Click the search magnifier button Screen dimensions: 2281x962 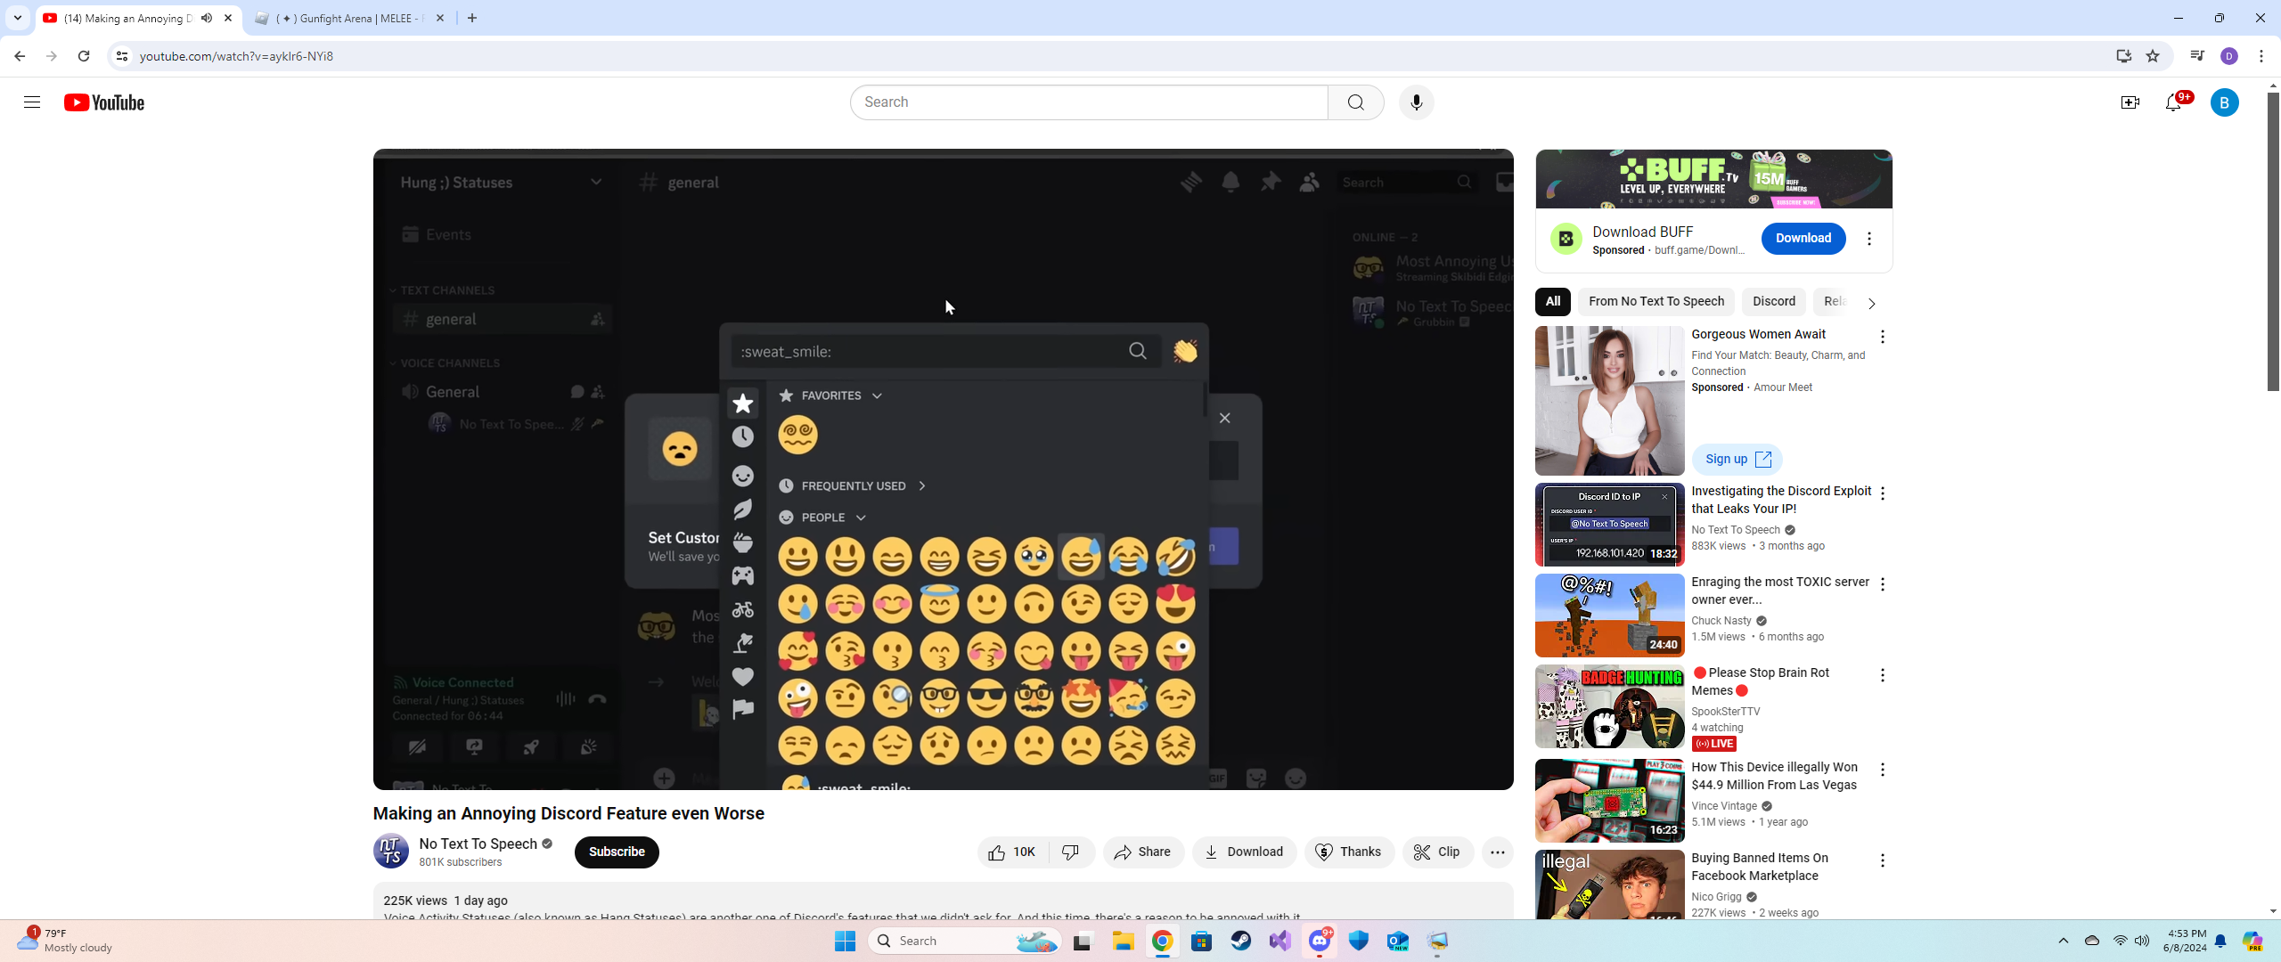click(1355, 102)
